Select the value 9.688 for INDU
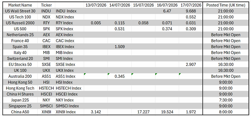251x116 pixels. tap(191, 11)
